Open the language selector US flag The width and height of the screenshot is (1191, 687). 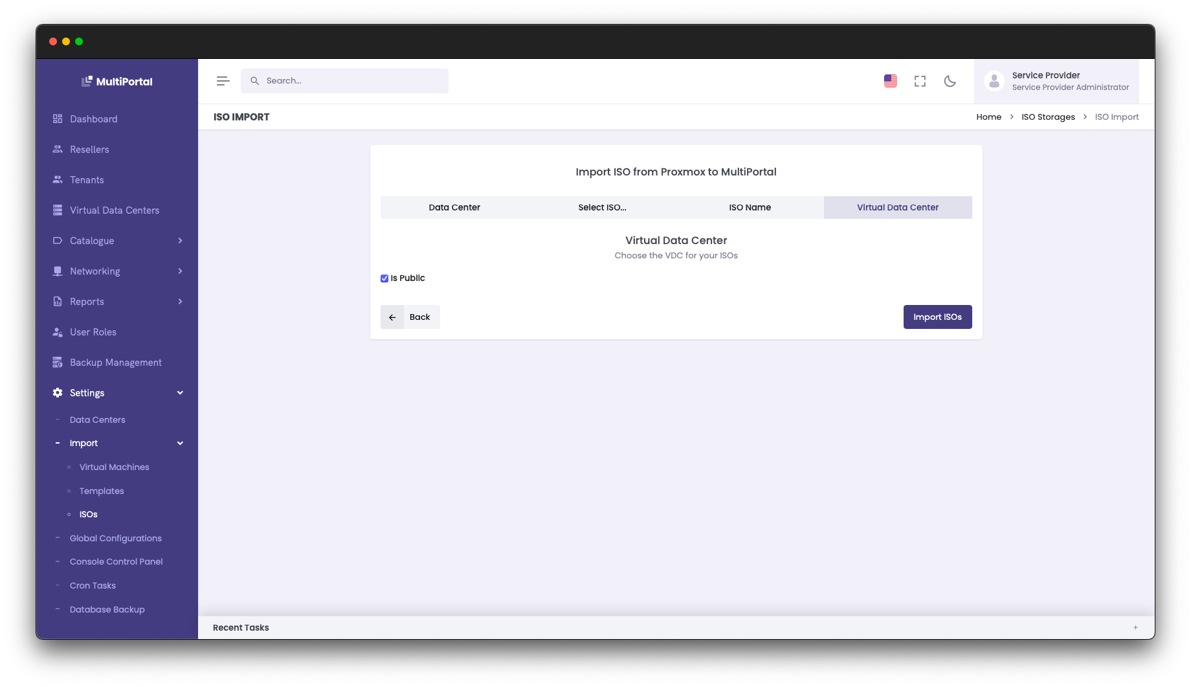click(890, 81)
